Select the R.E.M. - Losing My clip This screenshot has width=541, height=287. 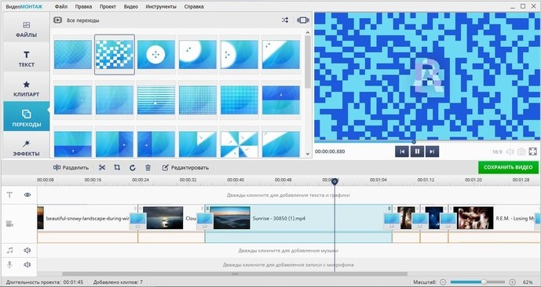(x=493, y=219)
